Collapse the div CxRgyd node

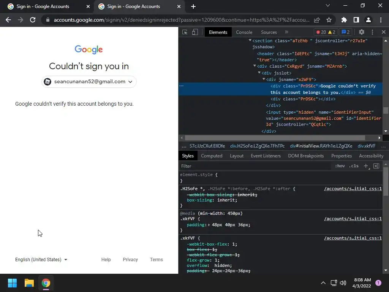255,66
